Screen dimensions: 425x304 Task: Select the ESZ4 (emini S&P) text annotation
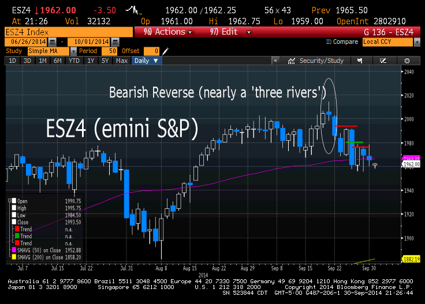tap(122, 128)
